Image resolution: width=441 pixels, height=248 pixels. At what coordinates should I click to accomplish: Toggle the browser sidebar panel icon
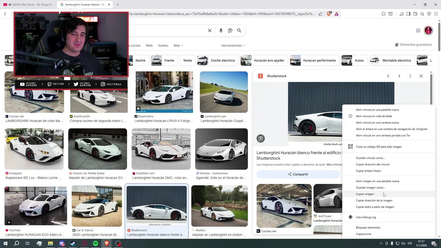point(408,14)
